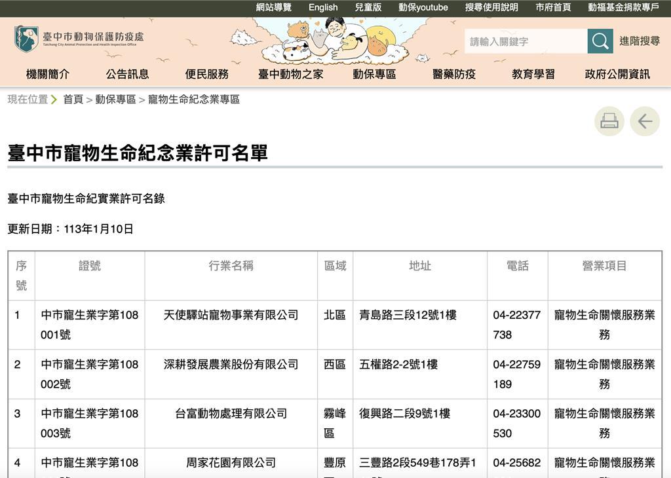Open the 動保youtube link
Screen dimensions: 671x478
coord(423,7)
